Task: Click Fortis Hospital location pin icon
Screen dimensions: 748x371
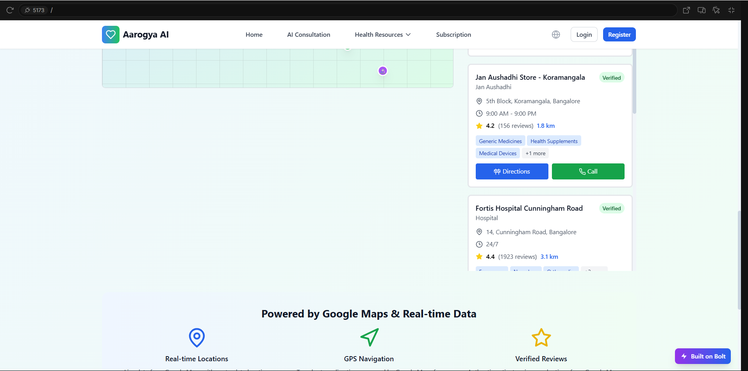Action: point(479,232)
